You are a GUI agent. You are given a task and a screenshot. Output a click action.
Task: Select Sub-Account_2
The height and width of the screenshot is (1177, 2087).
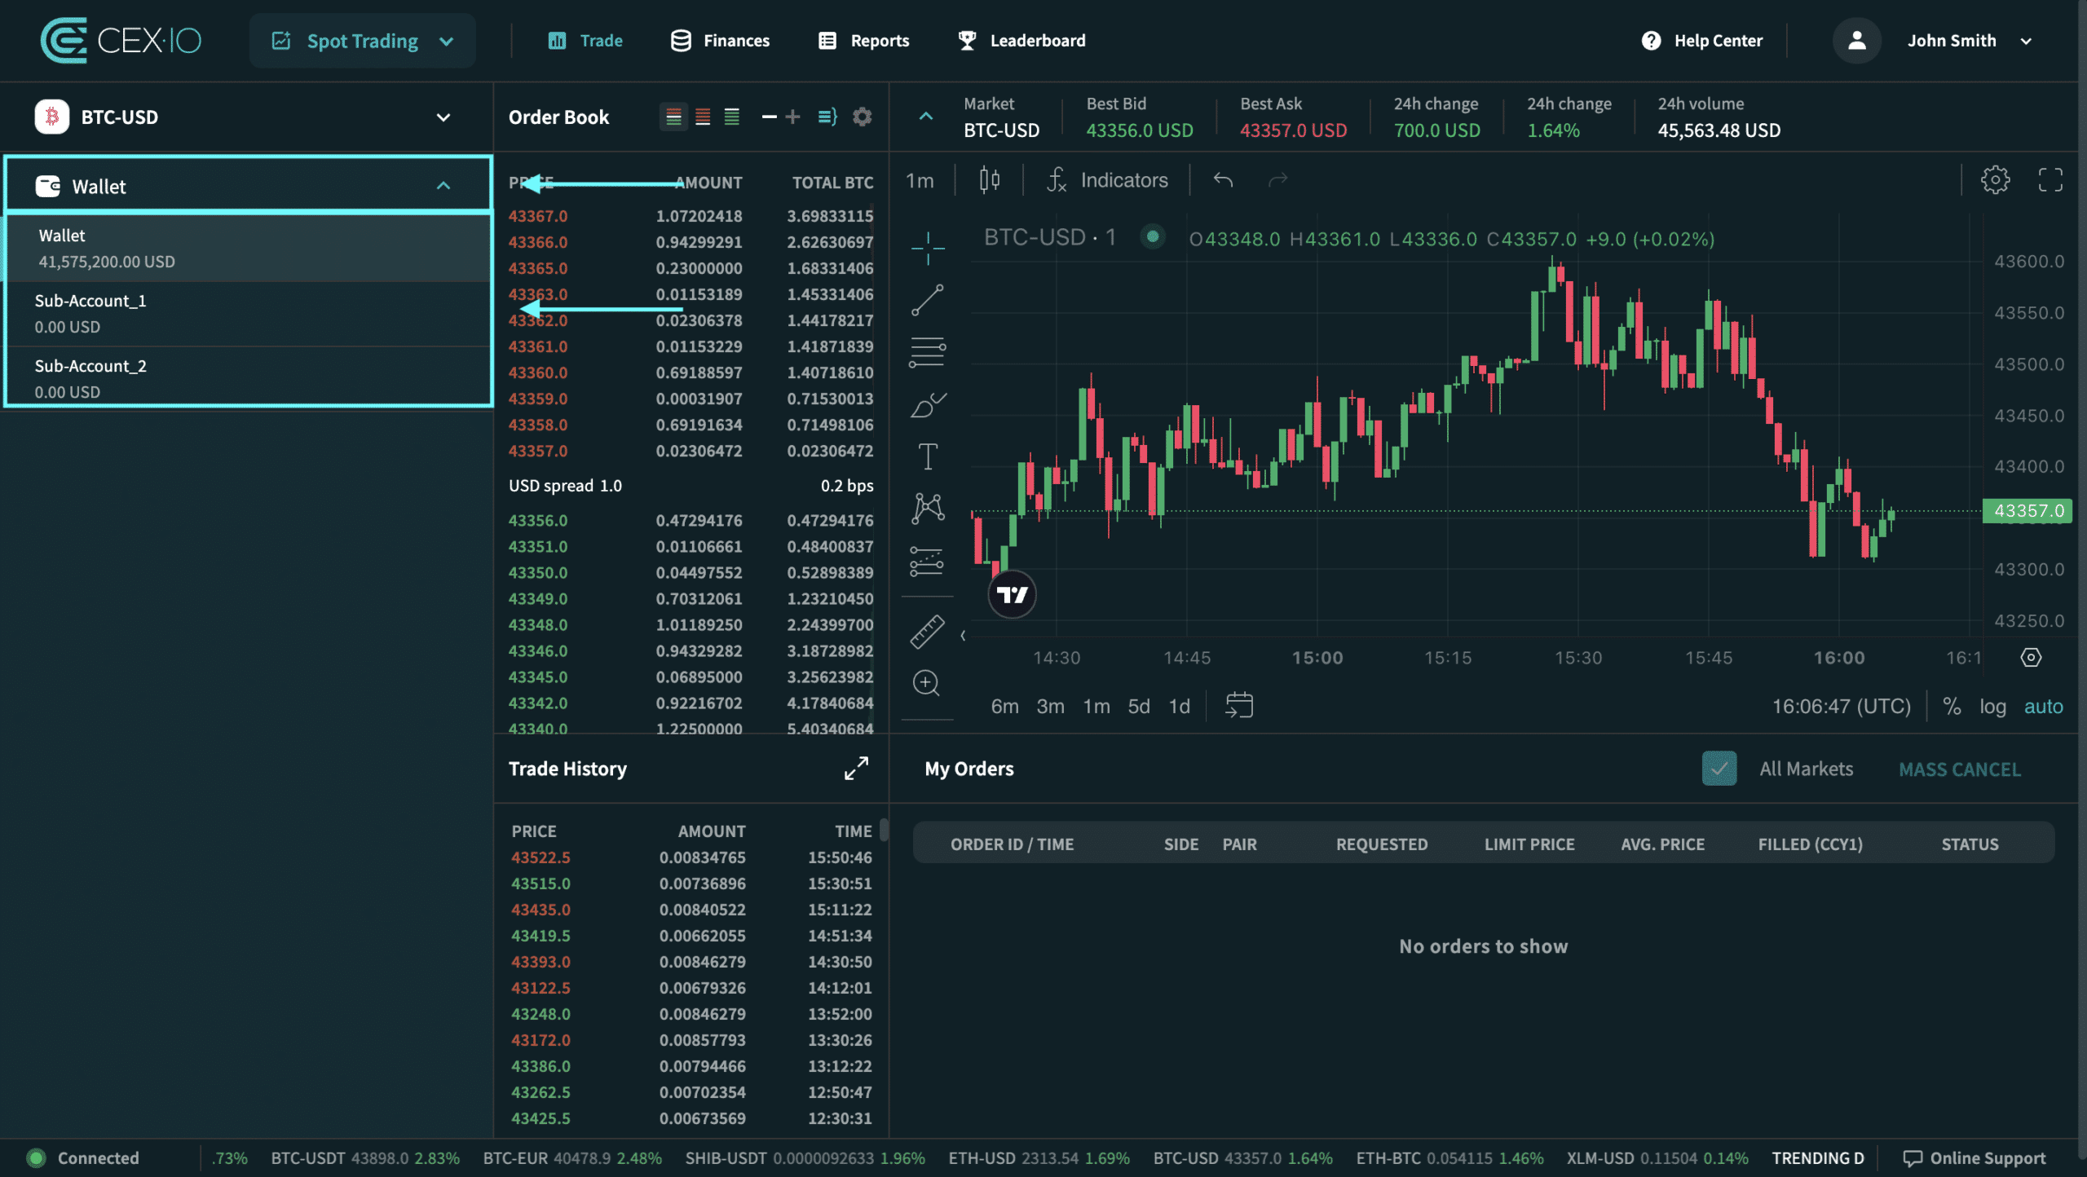248,377
